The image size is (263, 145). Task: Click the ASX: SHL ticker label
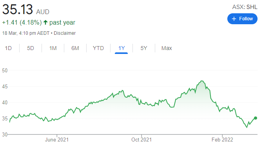tap(245, 7)
